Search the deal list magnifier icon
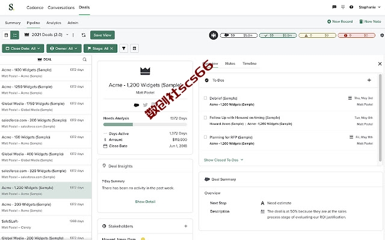The width and height of the screenshot is (385, 240). pos(85,59)
